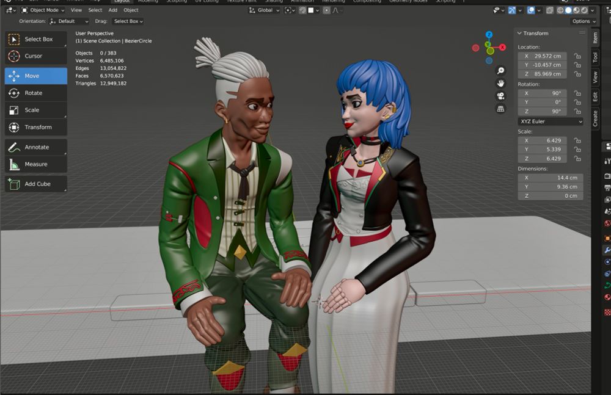
Task: Open the Orientation Default dropdown
Action: (69, 21)
